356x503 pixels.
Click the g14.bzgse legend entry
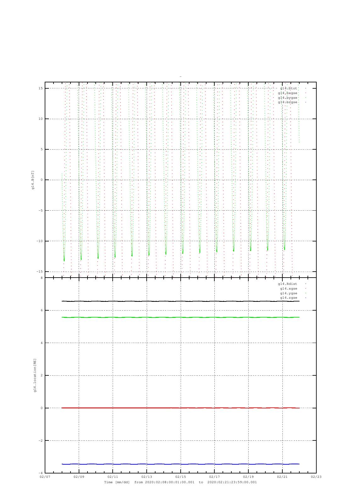[x=287, y=102]
